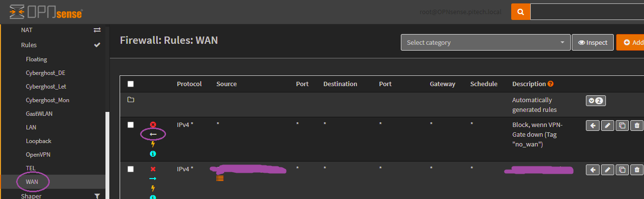Image resolution: width=644 pixels, height=199 pixels.
Task: Clone the "Block, wenn VPN-Gate down" rule
Action: 622,126
